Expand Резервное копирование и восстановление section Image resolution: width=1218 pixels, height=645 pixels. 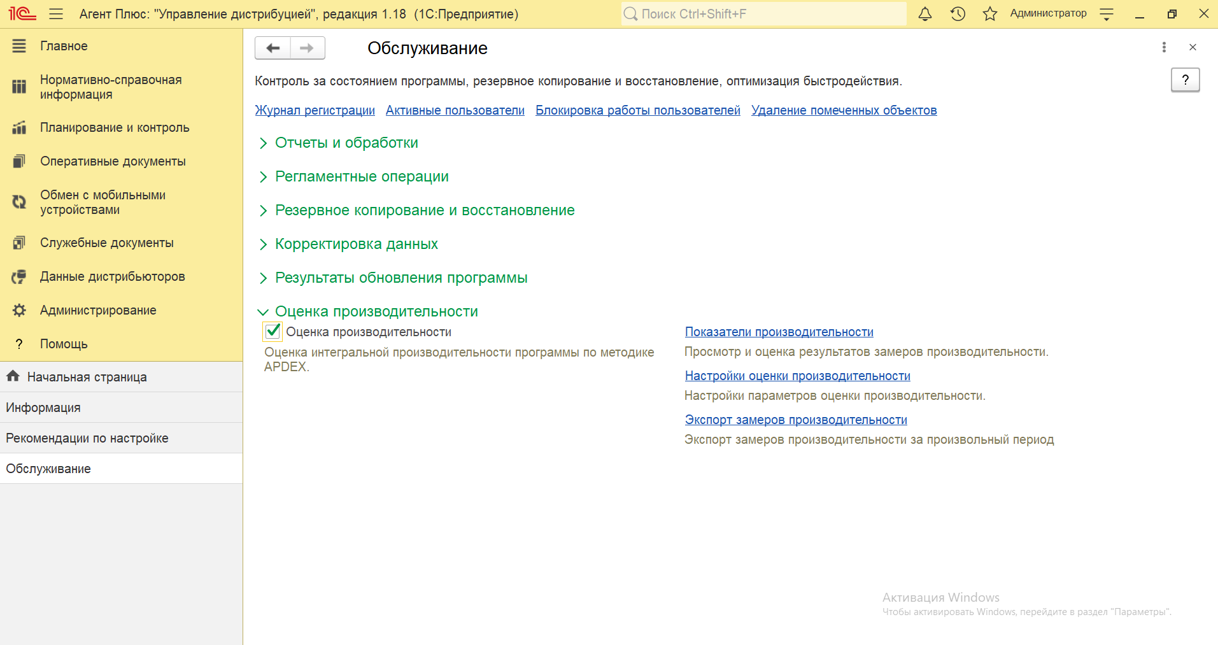tap(424, 210)
